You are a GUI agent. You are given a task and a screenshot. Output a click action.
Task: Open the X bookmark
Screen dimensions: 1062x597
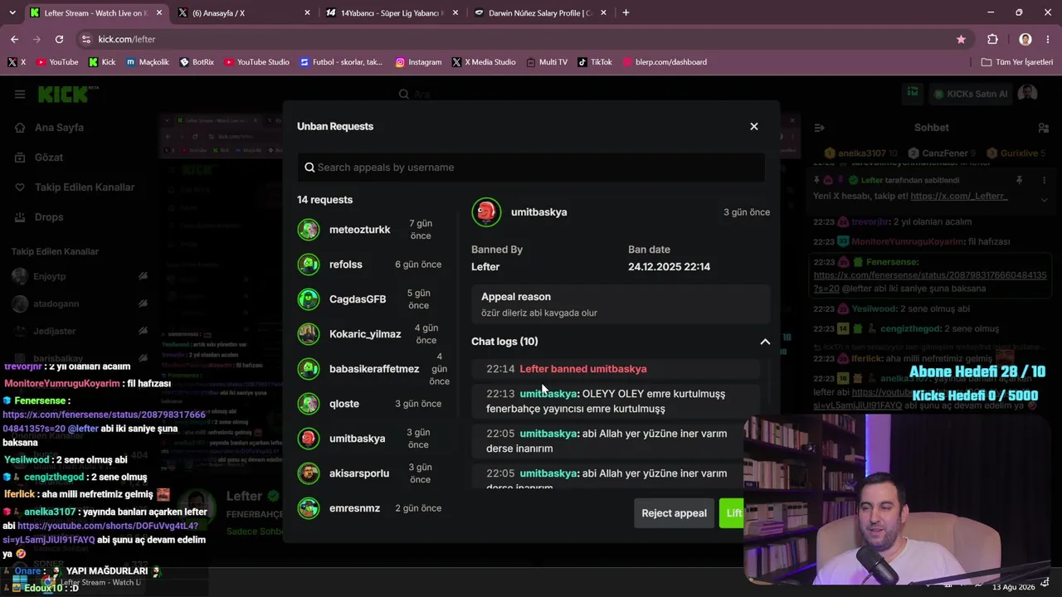17,62
